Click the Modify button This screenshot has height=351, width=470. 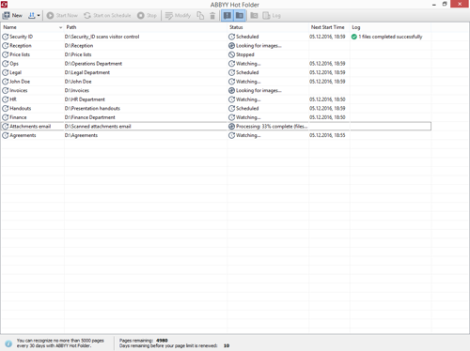178,15
